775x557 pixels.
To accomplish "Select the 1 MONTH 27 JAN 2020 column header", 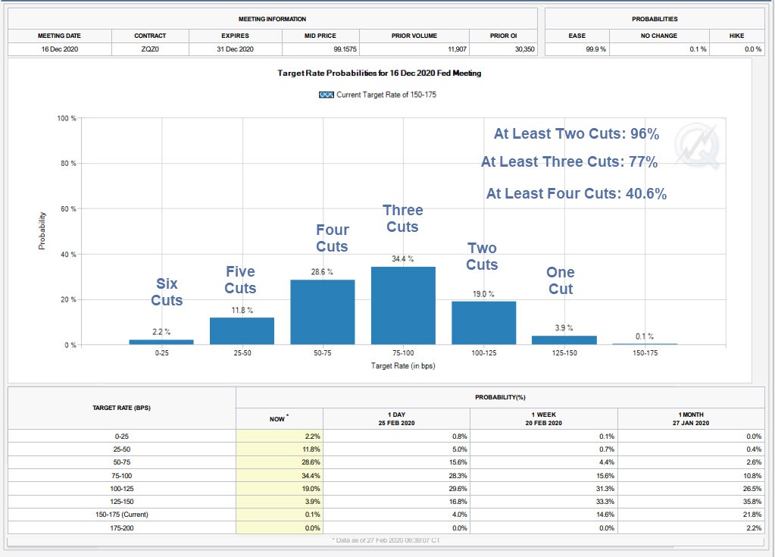I will [x=690, y=418].
